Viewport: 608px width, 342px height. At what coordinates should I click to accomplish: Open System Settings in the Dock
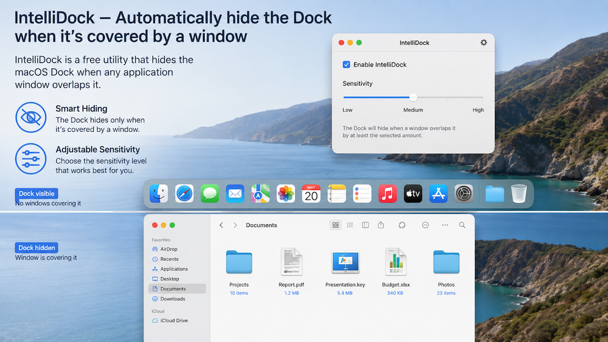coord(464,194)
